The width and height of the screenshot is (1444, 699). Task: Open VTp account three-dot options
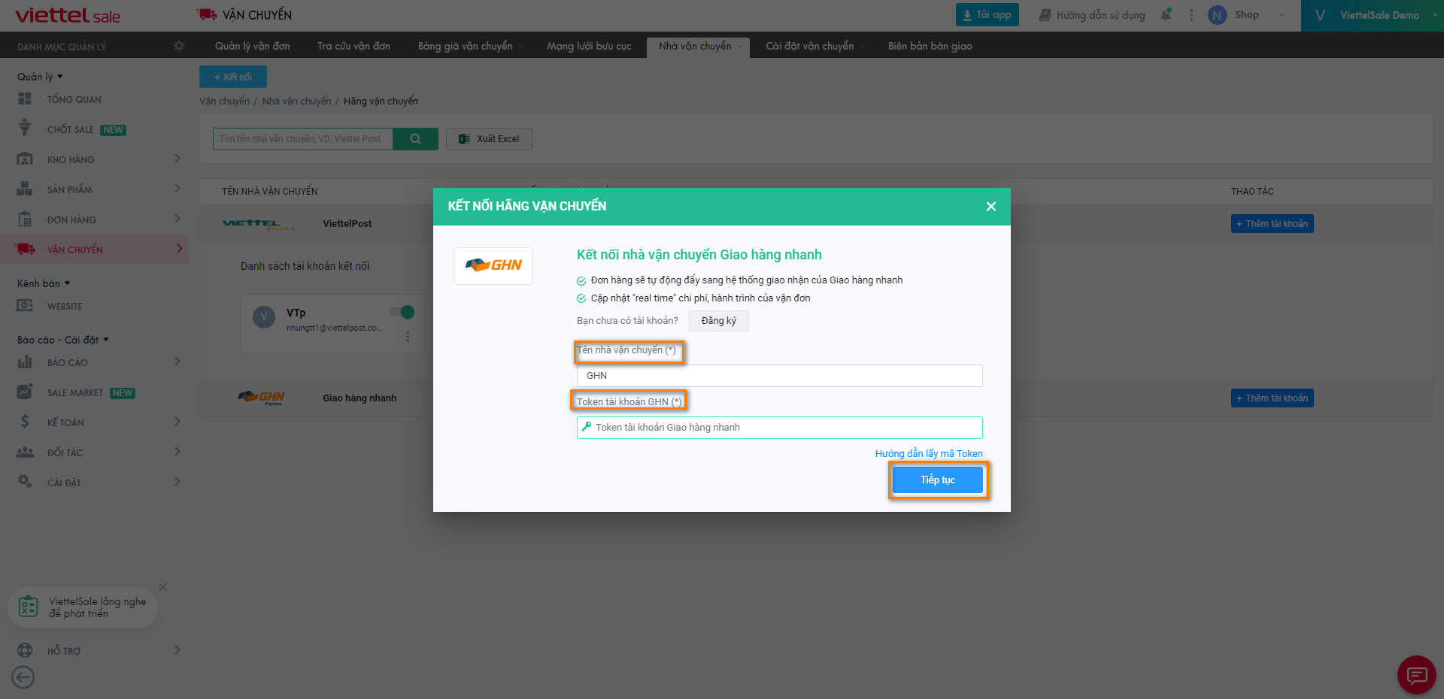[408, 337]
